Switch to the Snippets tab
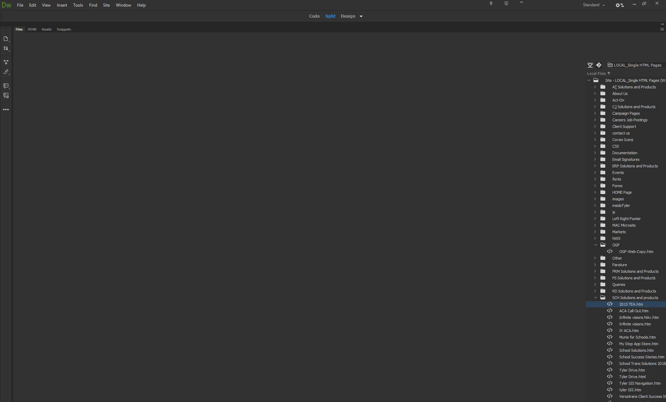The image size is (666, 402). (x=64, y=29)
